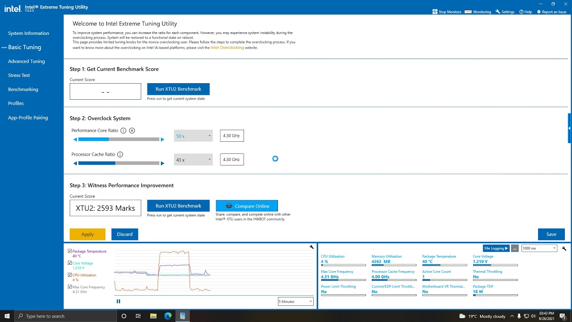Click Compare Online button
This screenshot has width=572, height=322.
(247, 206)
